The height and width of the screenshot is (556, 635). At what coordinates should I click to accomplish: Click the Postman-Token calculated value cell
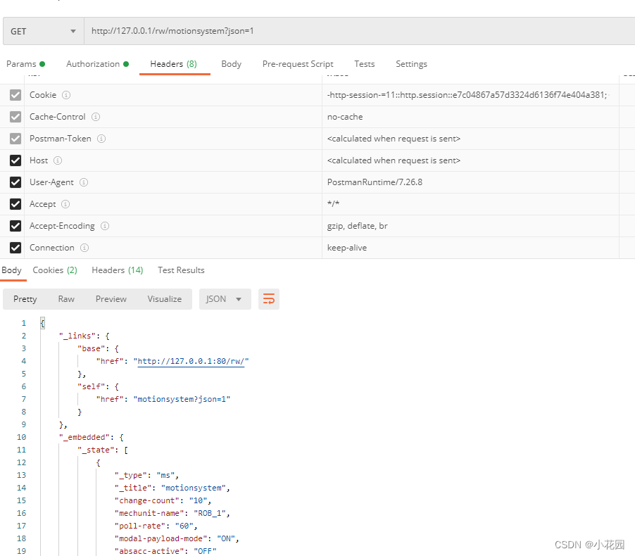click(x=470, y=139)
